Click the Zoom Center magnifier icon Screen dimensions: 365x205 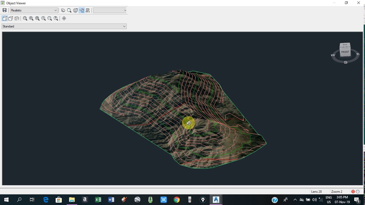pos(31,19)
